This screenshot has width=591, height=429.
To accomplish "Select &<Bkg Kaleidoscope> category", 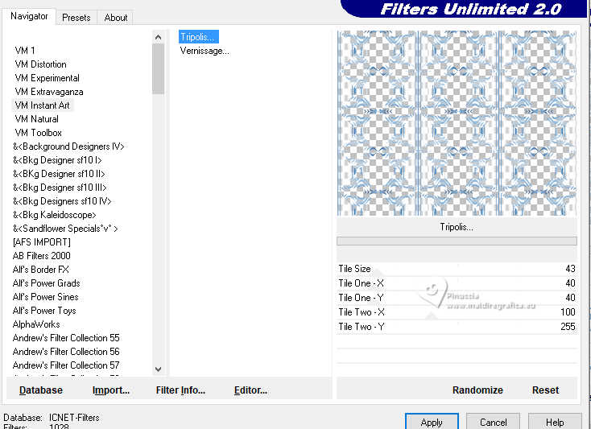I will click(54, 215).
